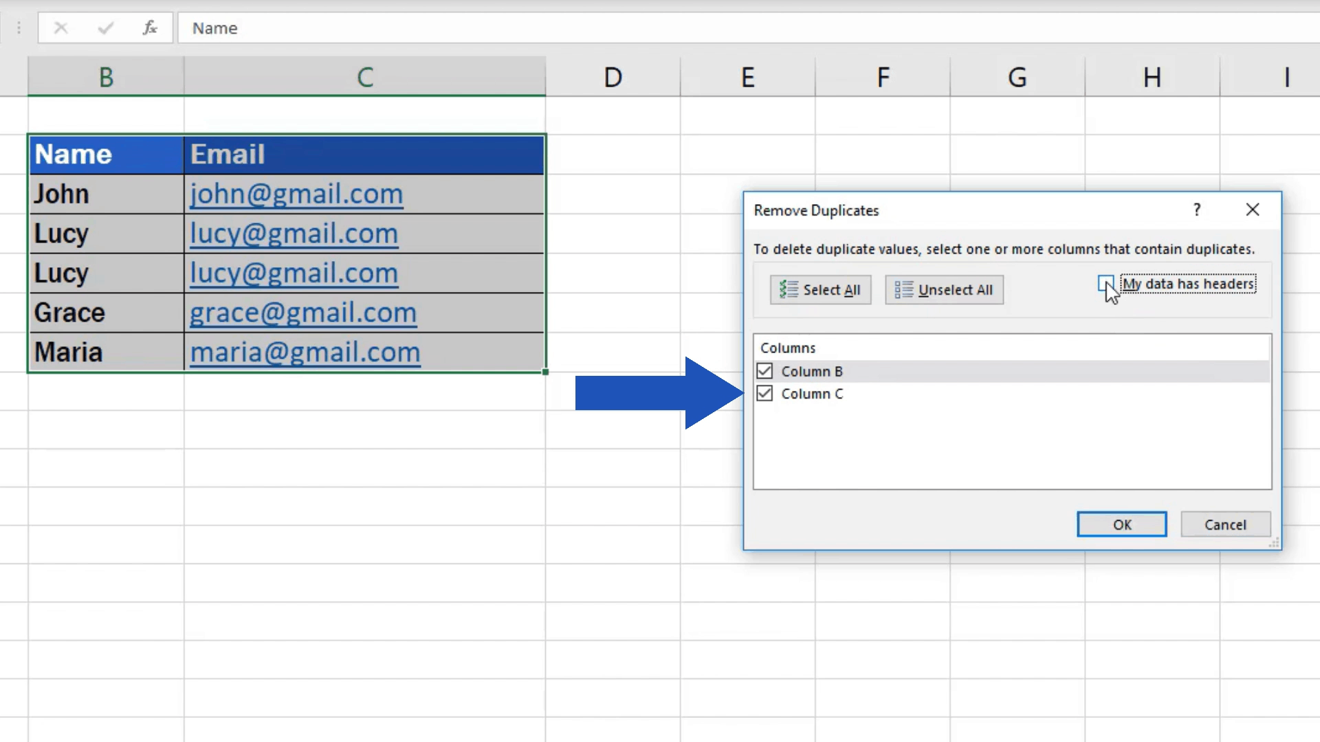Uncheck Column C in the Columns list
This screenshot has width=1320, height=742.
click(x=765, y=394)
